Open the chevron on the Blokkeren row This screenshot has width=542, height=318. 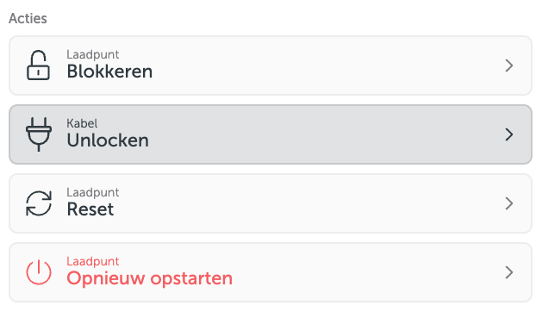point(508,65)
